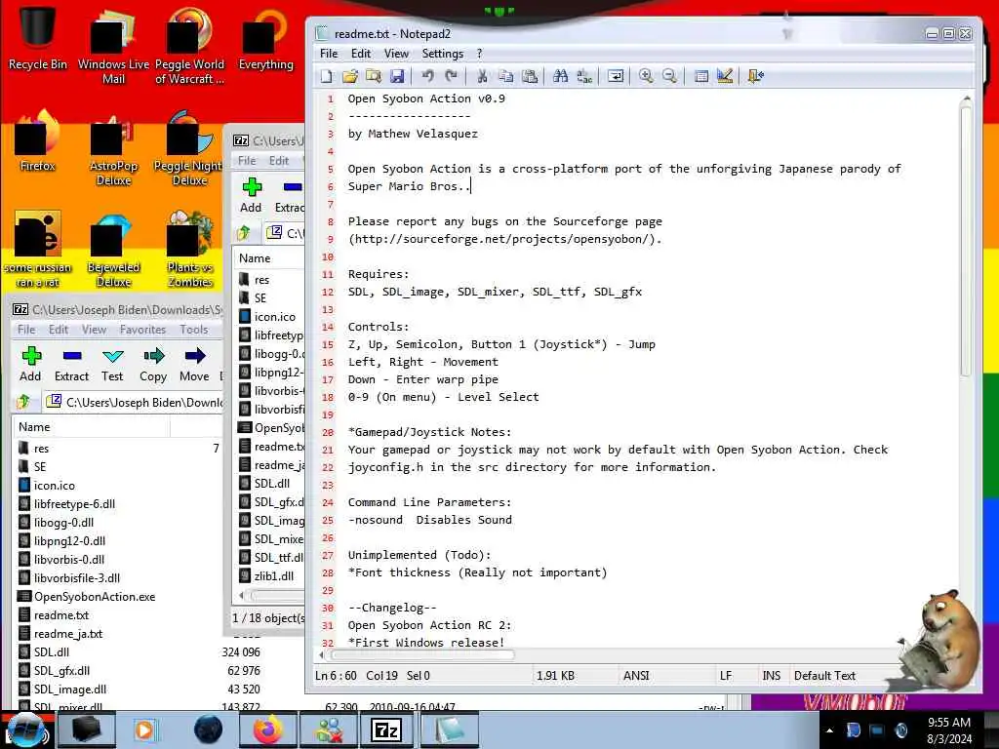Screen dimensions: 999x749
Task: Click the New document icon in Notepad2
Action: 326,76
